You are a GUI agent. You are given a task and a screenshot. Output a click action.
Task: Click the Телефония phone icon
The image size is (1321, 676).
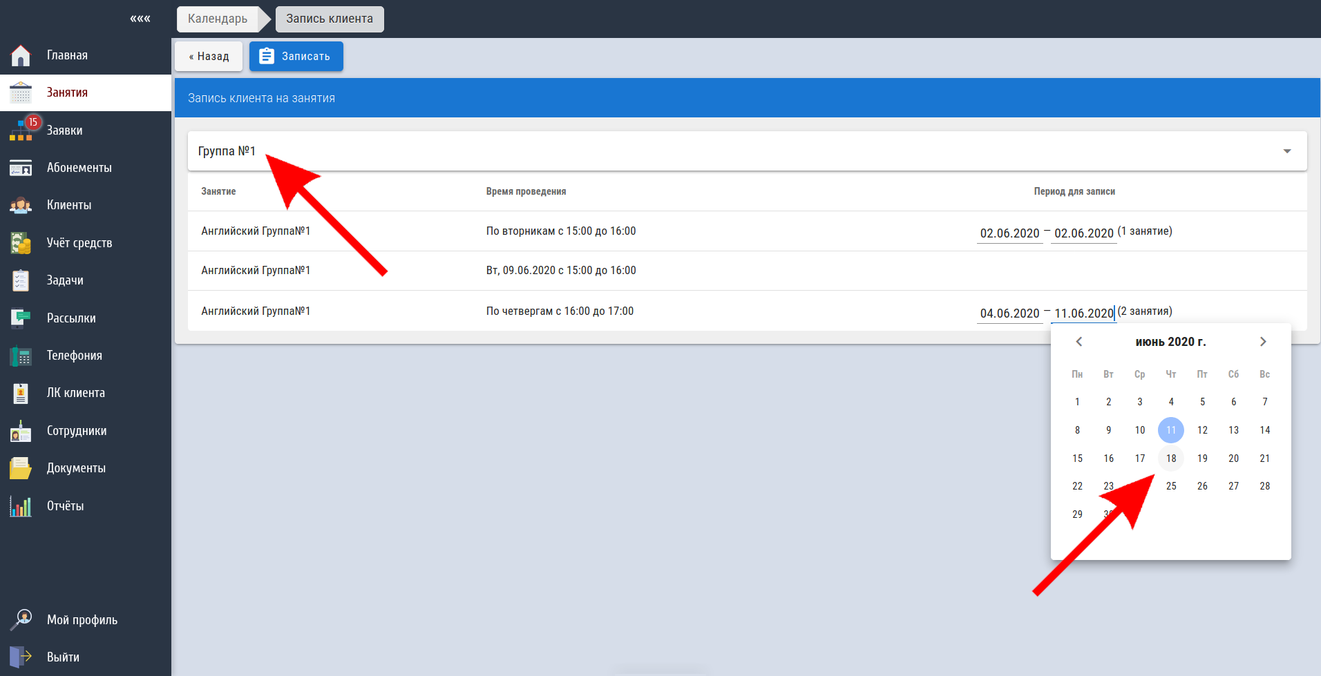21,356
